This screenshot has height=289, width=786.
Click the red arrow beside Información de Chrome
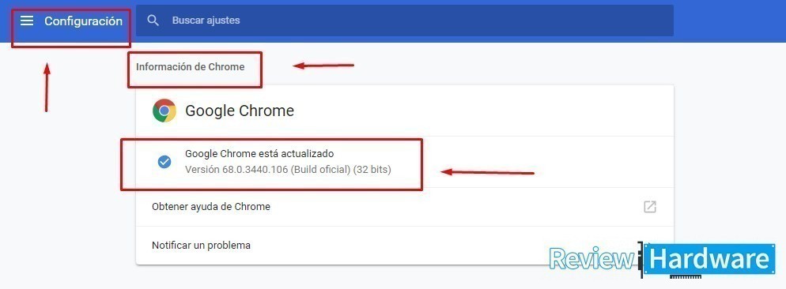click(323, 65)
